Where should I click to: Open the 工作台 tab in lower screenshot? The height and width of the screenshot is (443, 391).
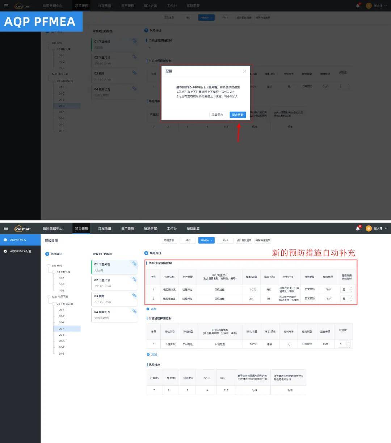click(x=172, y=228)
